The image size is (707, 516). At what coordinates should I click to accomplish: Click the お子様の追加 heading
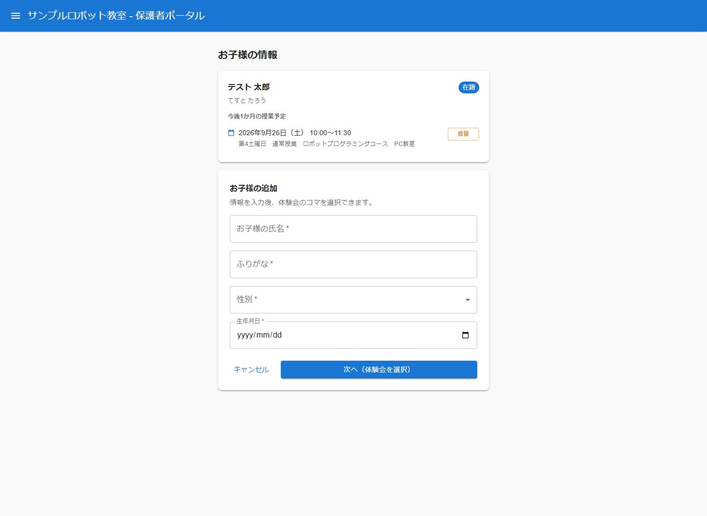pyautogui.click(x=254, y=188)
